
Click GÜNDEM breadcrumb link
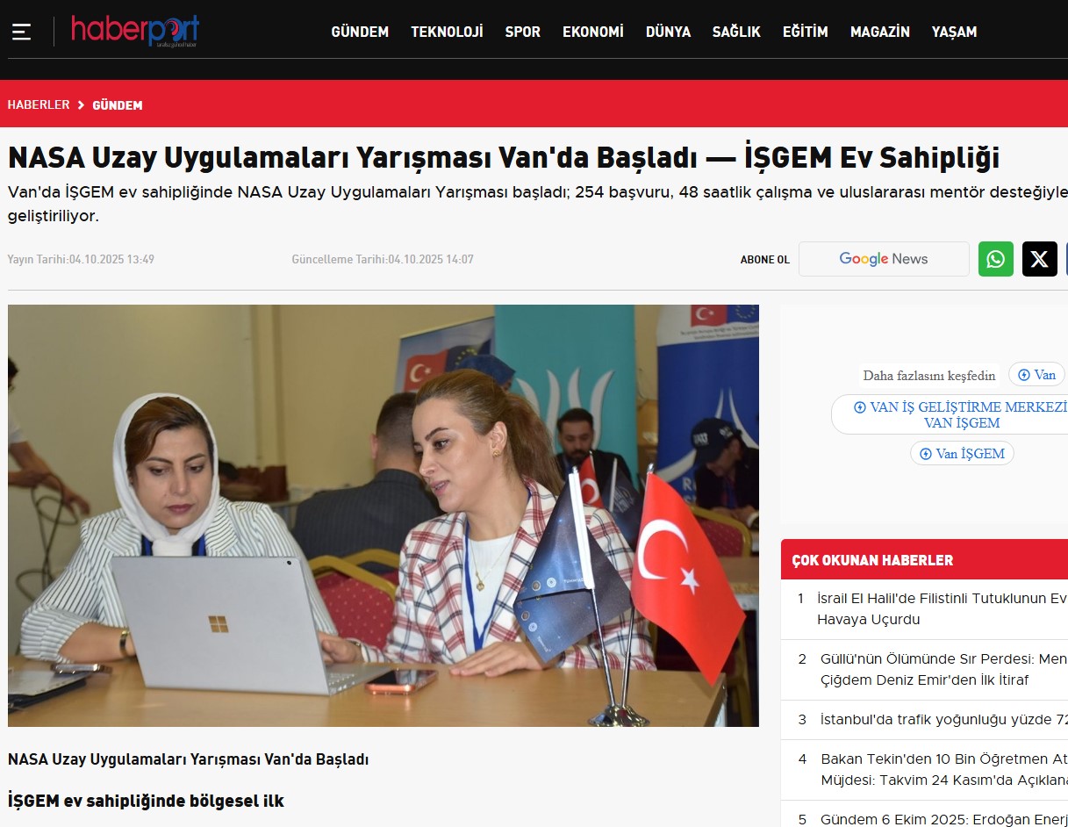coord(117,104)
